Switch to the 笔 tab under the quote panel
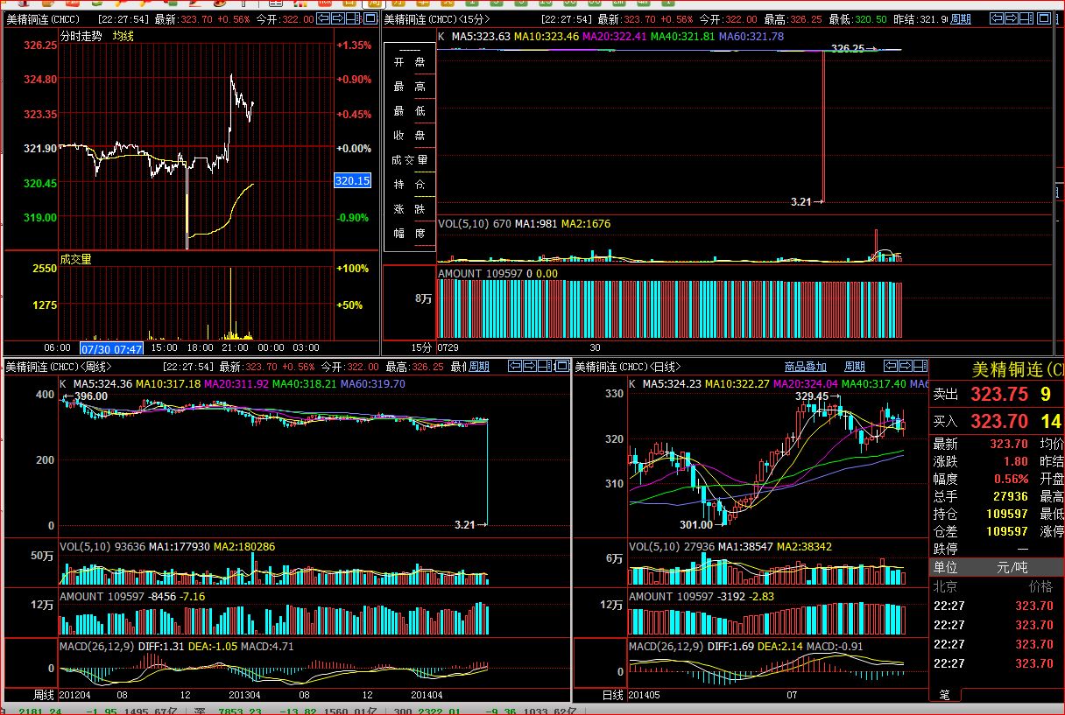 click(944, 694)
